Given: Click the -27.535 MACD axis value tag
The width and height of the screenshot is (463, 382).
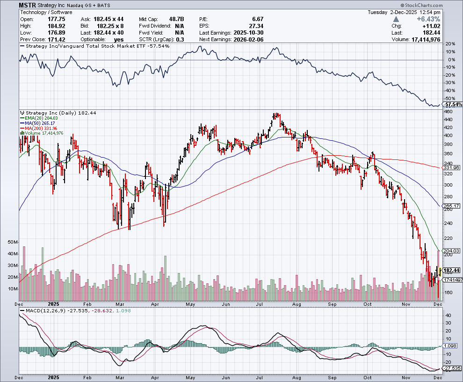Looking at the screenshot, I should [x=452, y=368].
